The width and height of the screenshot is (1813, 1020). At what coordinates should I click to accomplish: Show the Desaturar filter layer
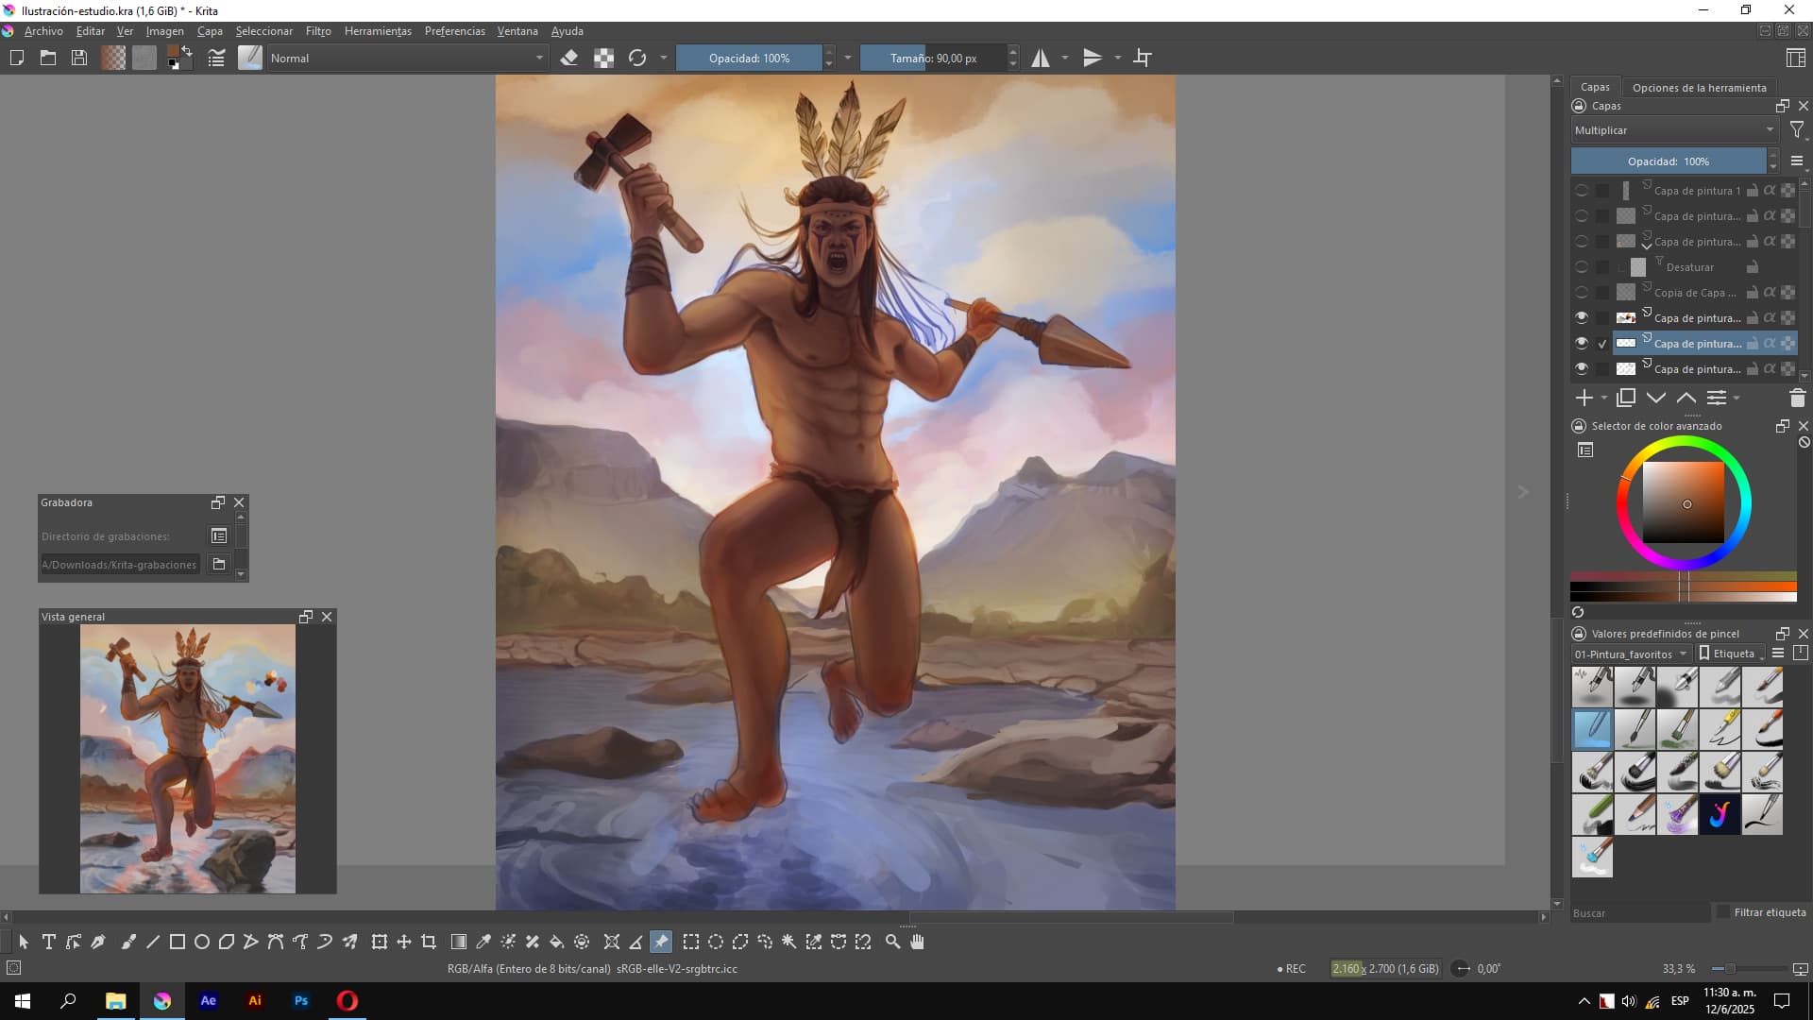coord(1582,267)
